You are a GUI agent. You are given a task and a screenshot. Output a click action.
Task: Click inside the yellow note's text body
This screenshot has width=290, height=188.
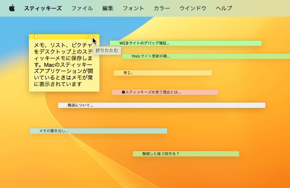(64, 65)
